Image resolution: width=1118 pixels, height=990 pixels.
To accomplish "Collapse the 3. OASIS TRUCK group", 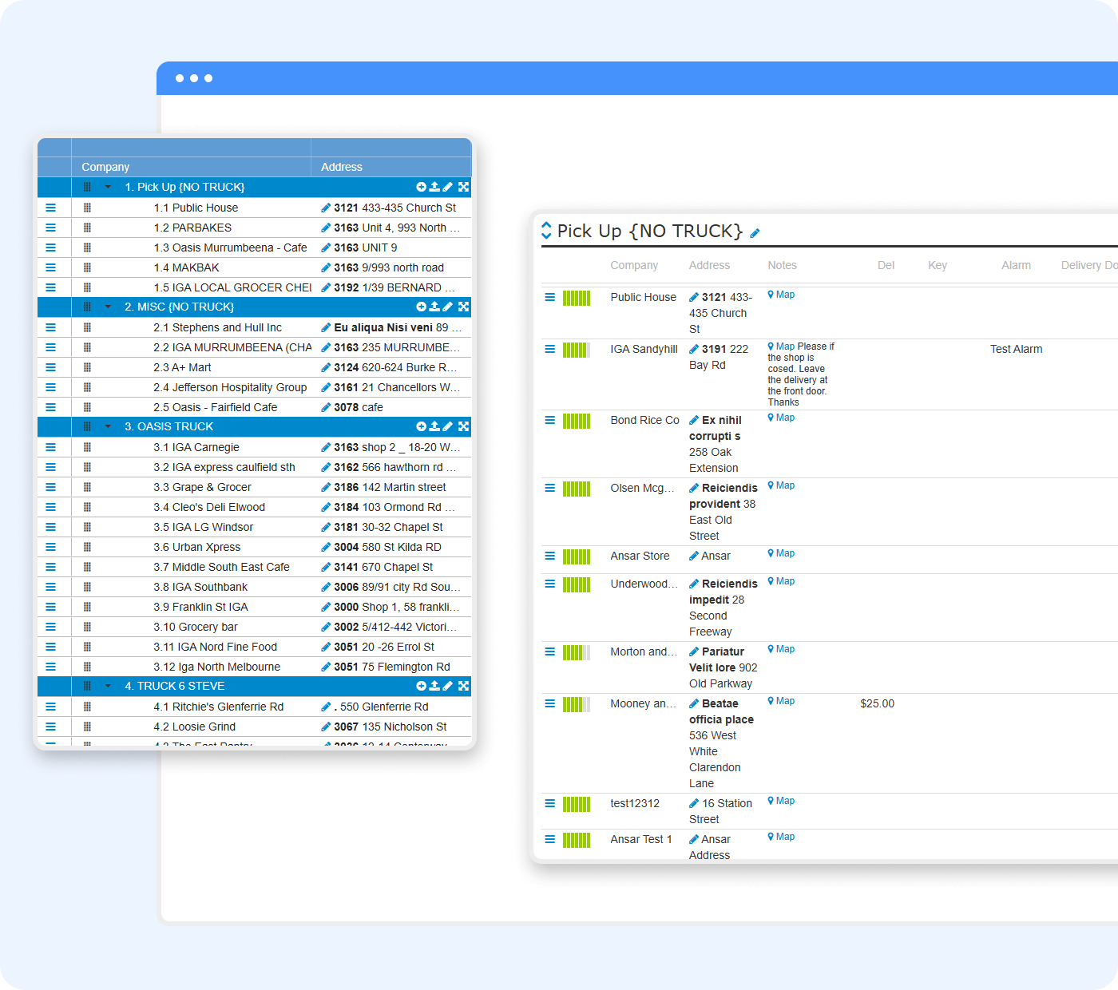I will 108,426.
